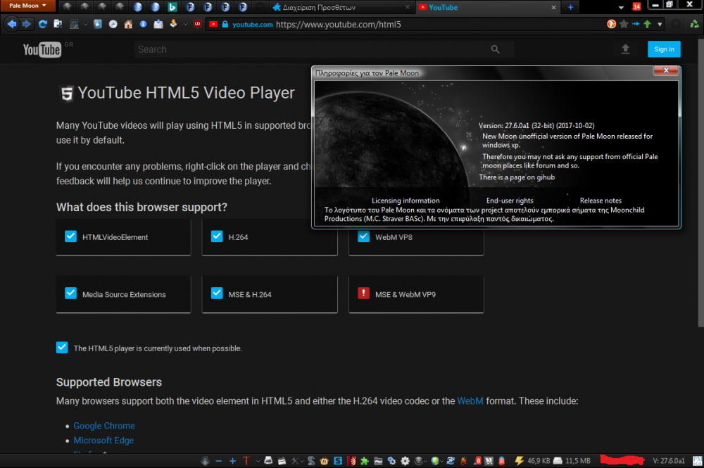The image size is (704, 468).
Task: Toggle the WebM VP8 checkbox
Action: tap(363, 236)
